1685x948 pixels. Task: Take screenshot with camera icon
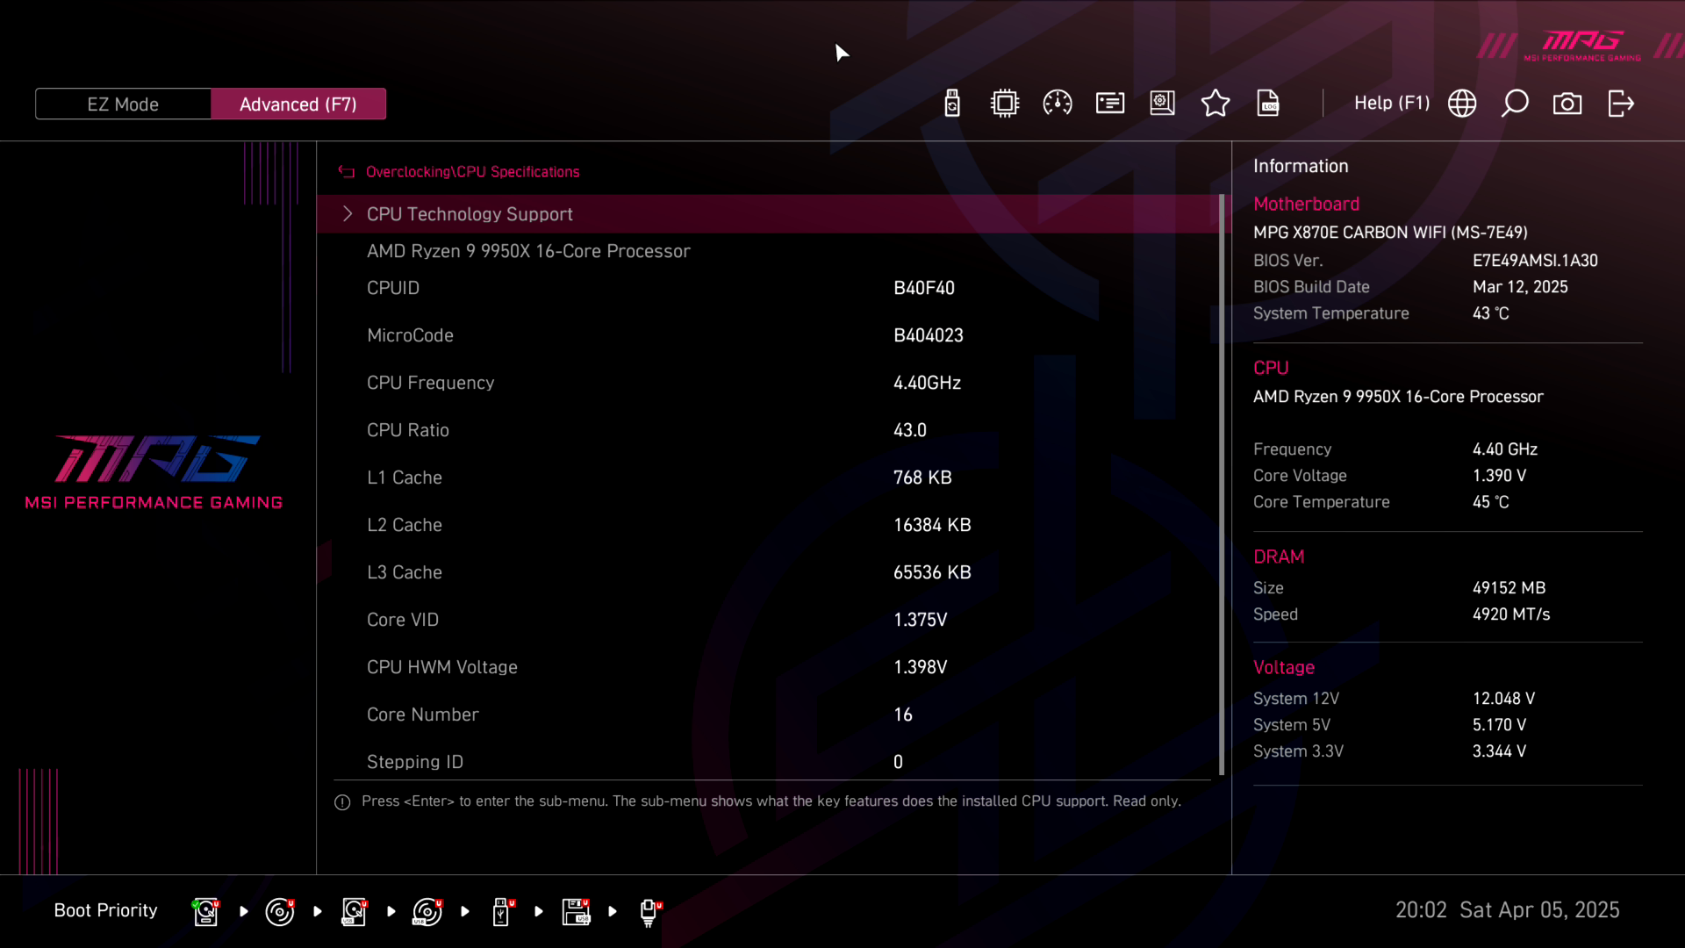[1567, 104]
